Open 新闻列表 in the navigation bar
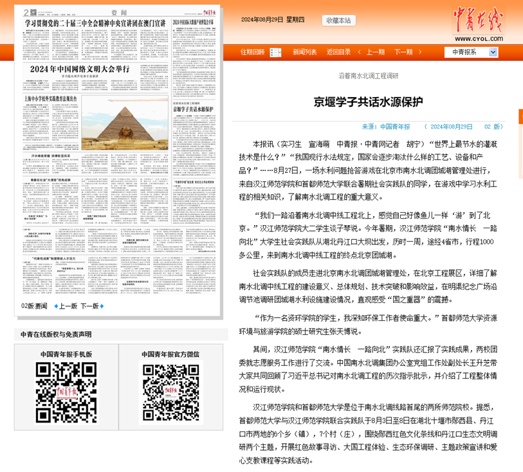This screenshot has width=523, height=472. (304, 52)
